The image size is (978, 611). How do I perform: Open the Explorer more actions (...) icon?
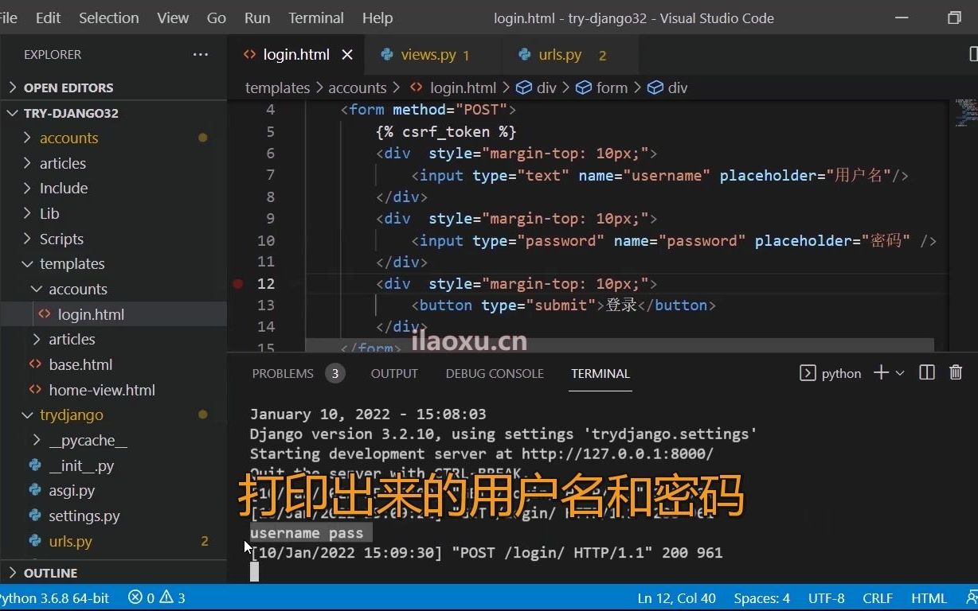(200, 54)
